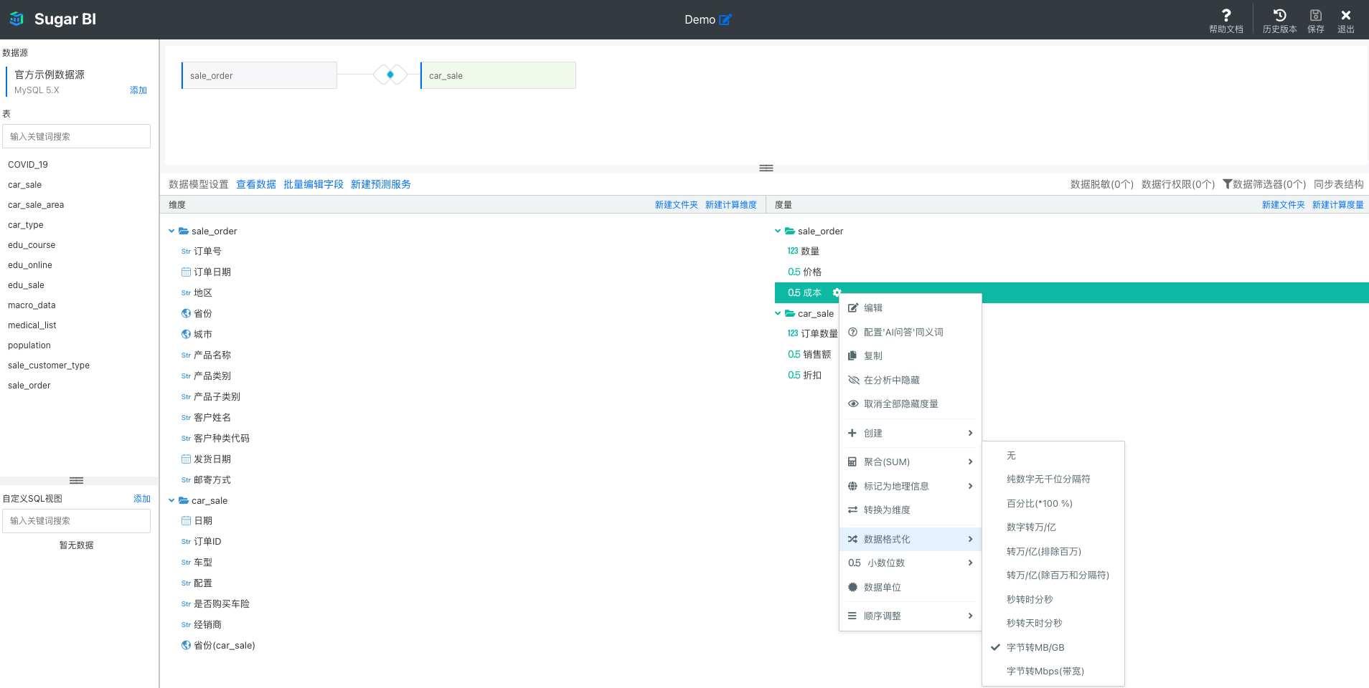Open 批量编辑字段 link

[x=314, y=184]
